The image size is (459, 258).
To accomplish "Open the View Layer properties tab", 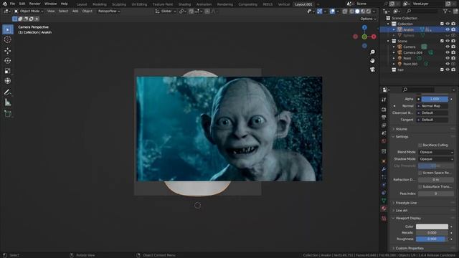I will 384,125.
